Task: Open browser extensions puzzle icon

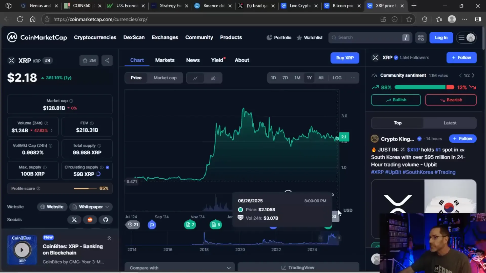Action: 424,19
